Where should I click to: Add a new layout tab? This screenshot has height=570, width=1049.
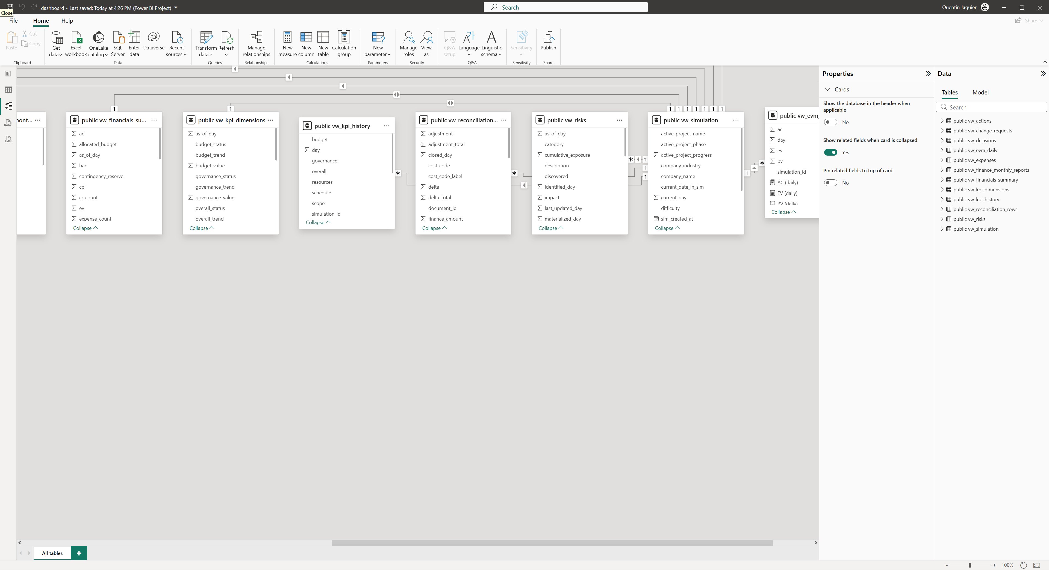click(79, 553)
